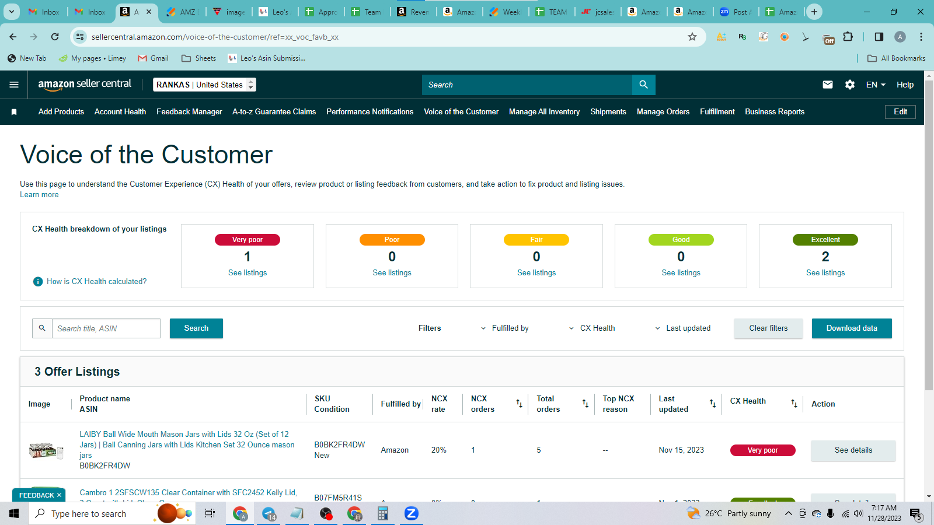
Task: Open Chrome tab search dropdown
Action: [12, 12]
